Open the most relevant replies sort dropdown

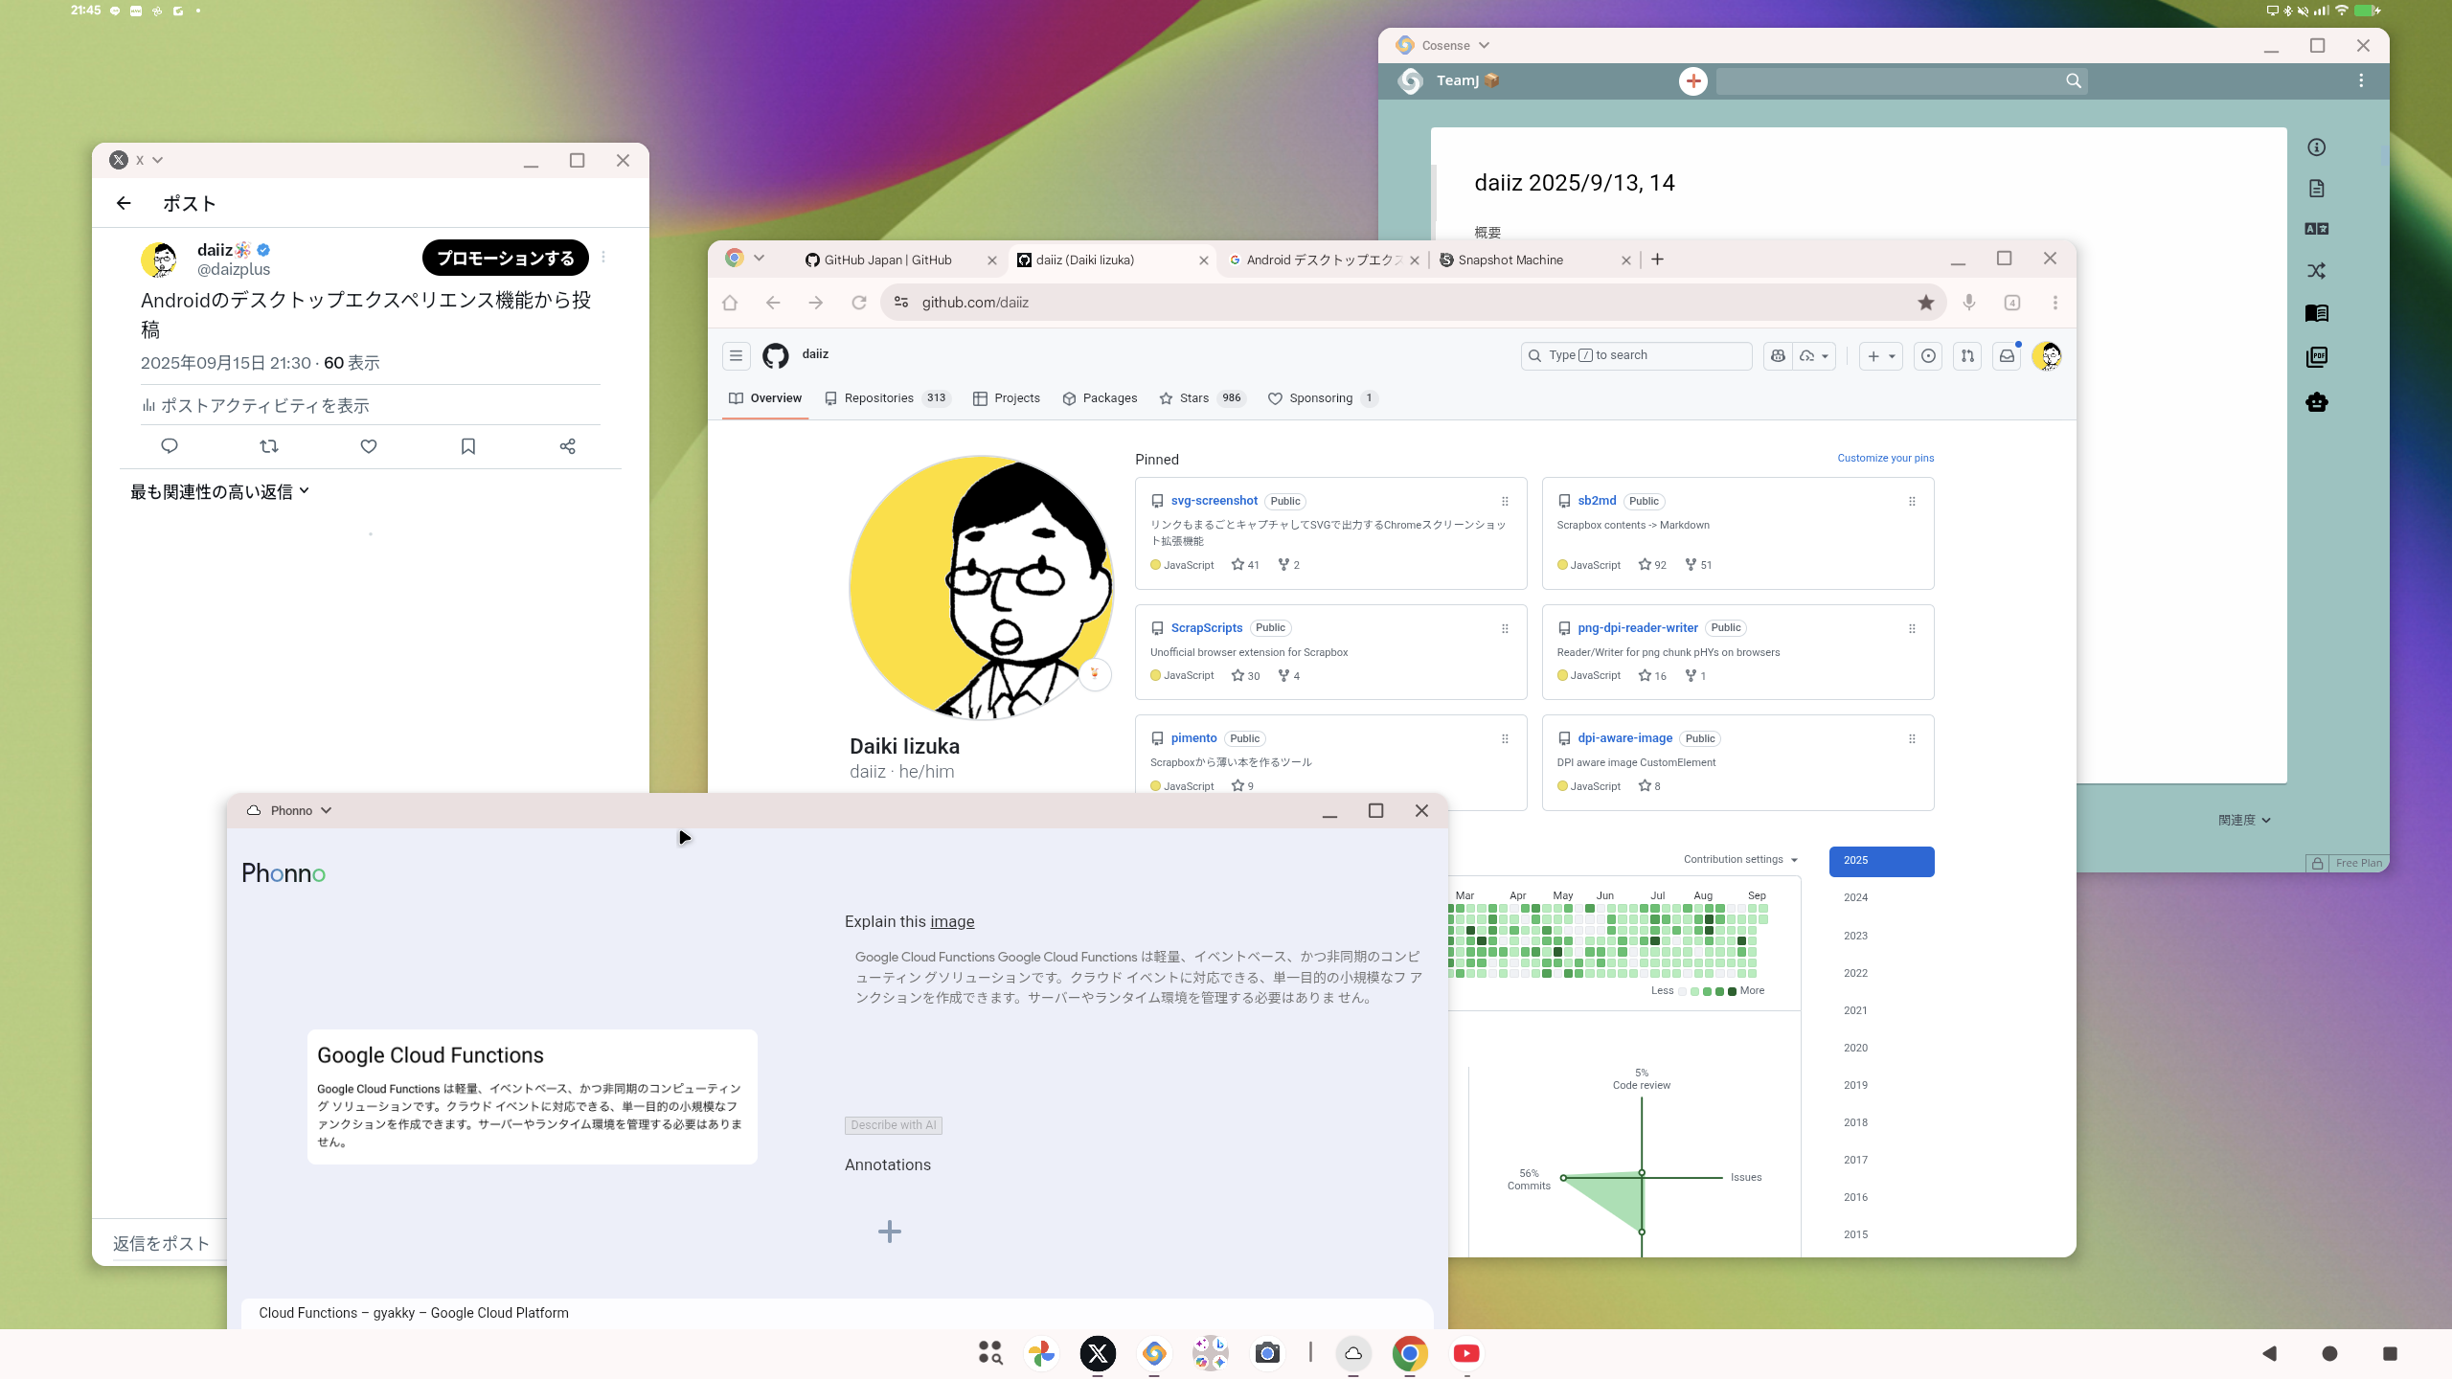pyautogui.click(x=219, y=492)
